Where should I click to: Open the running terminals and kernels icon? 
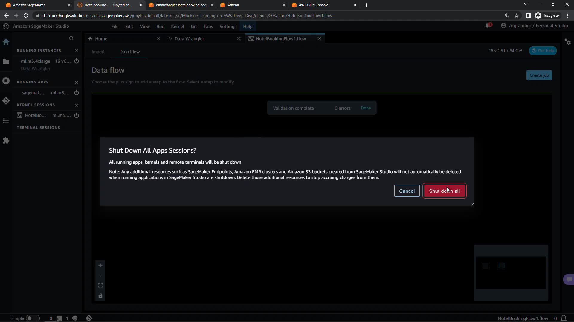point(6,81)
